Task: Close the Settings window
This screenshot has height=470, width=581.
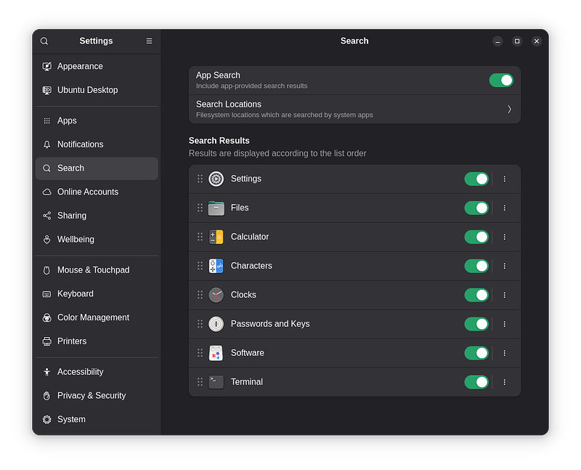Action: click(537, 41)
